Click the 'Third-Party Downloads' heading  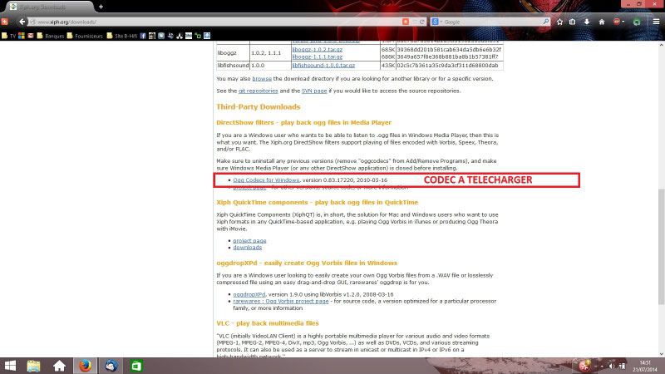tap(258, 107)
